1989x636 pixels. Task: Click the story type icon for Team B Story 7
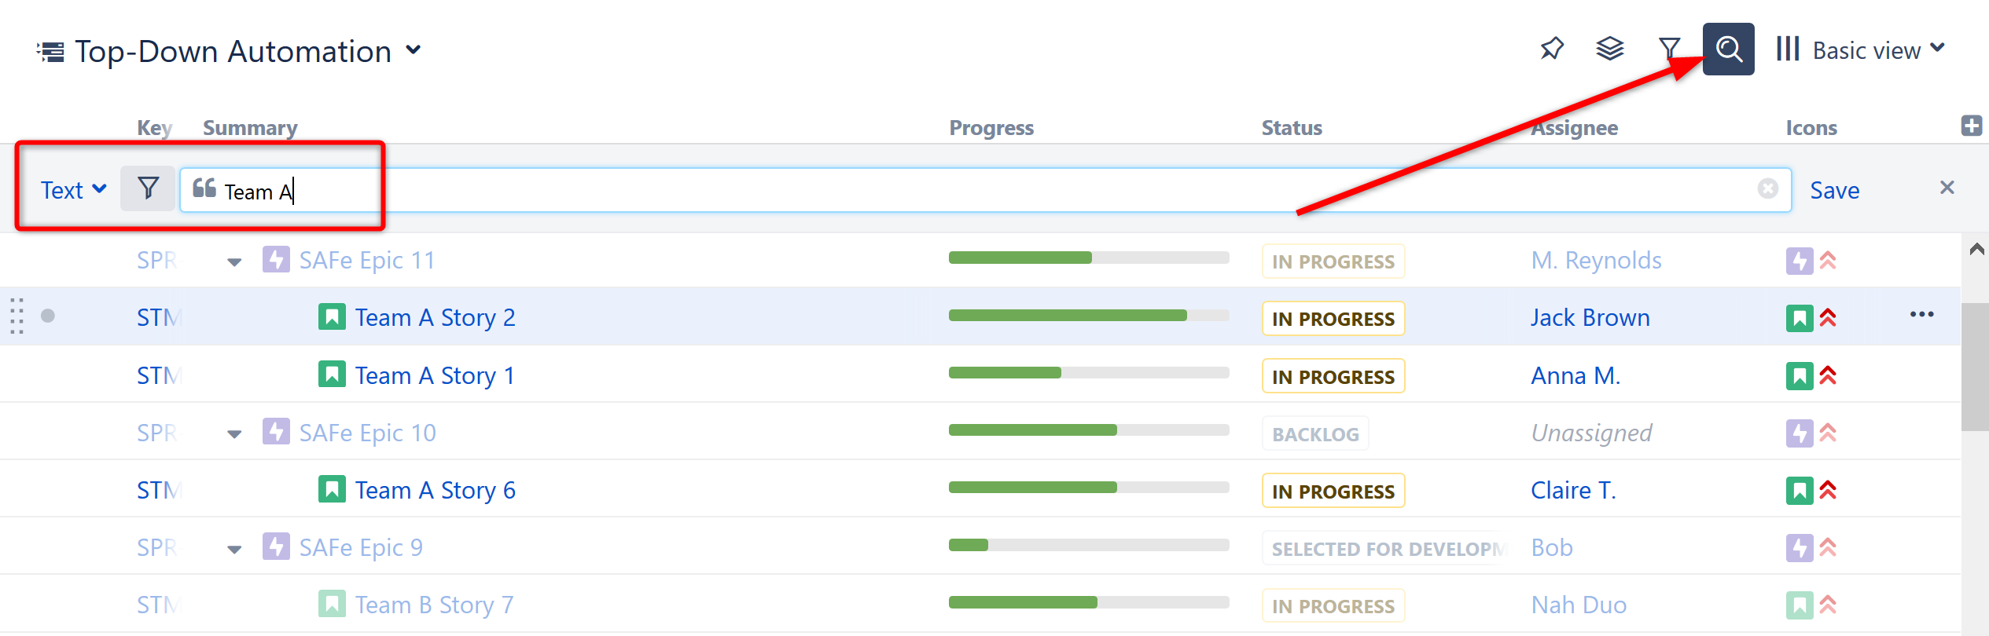pyautogui.click(x=332, y=604)
